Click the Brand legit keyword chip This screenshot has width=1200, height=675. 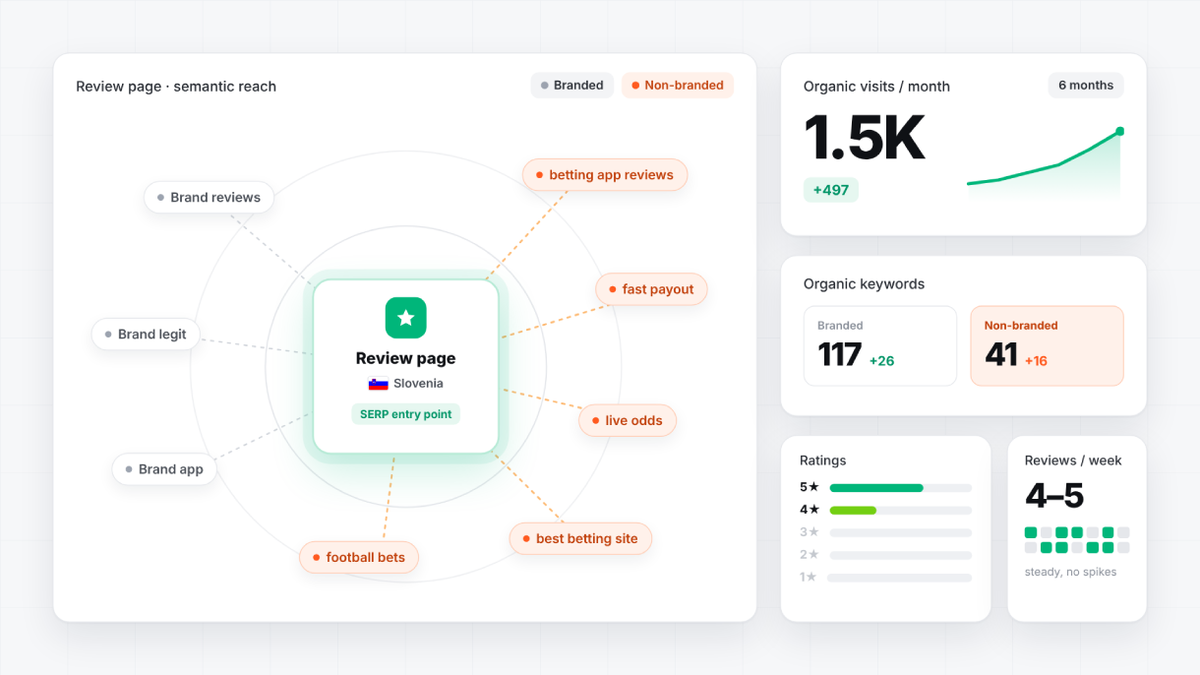pos(146,334)
